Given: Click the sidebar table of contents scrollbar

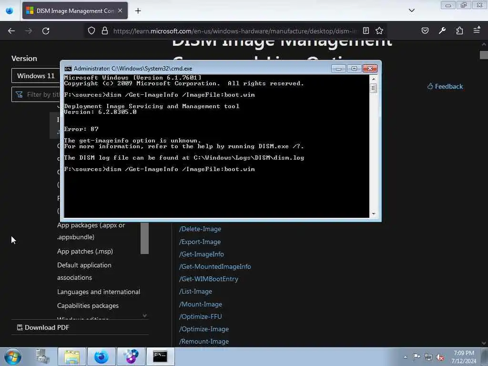Looking at the screenshot, I should tap(144, 238).
